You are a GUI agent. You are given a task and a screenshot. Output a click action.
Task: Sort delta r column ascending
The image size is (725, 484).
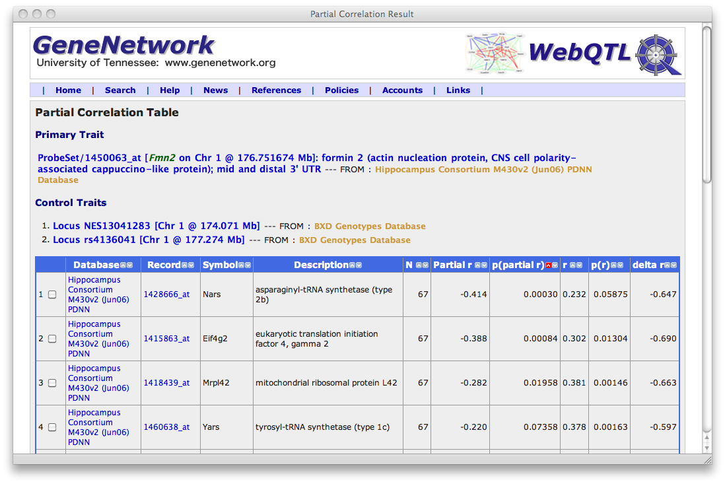pyautogui.click(x=668, y=265)
